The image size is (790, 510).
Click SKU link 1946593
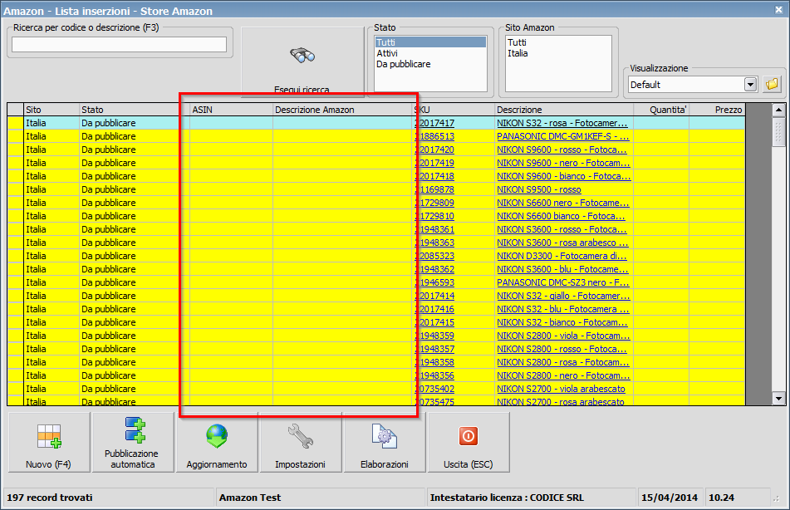tap(434, 282)
